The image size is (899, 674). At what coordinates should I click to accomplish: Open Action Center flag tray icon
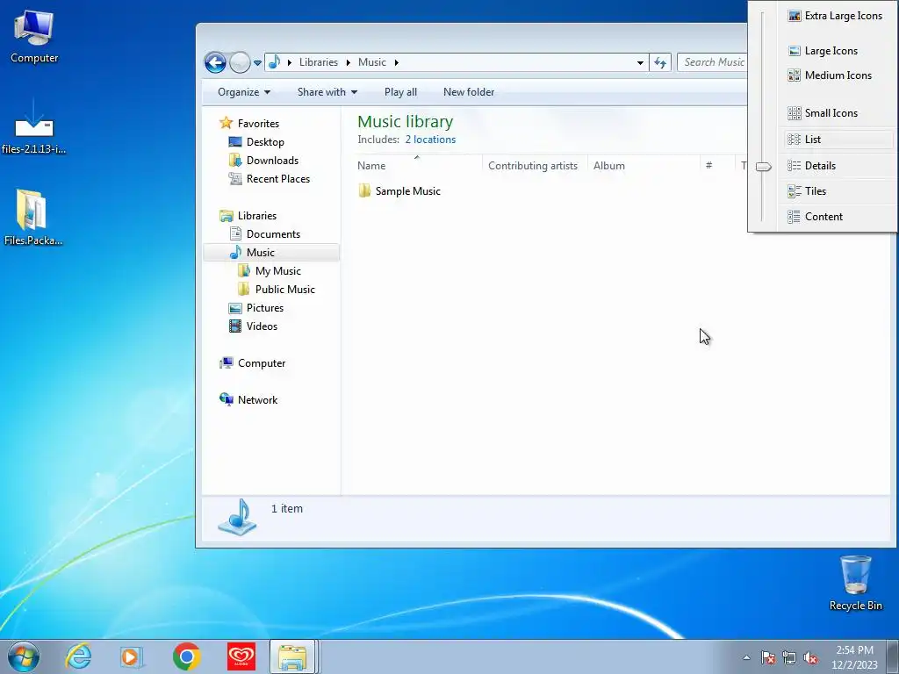click(x=767, y=657)
